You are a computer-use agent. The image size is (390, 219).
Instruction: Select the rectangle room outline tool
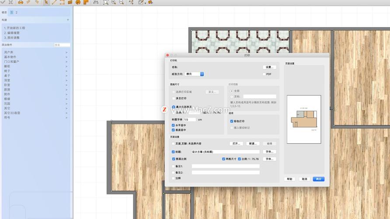(62, 2)
